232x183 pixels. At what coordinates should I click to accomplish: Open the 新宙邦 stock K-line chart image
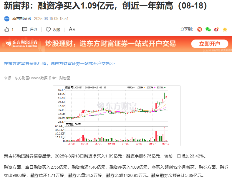point(117,116)
